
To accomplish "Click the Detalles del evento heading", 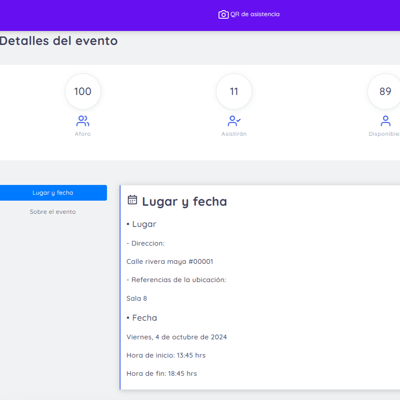I will pos(59,41).
